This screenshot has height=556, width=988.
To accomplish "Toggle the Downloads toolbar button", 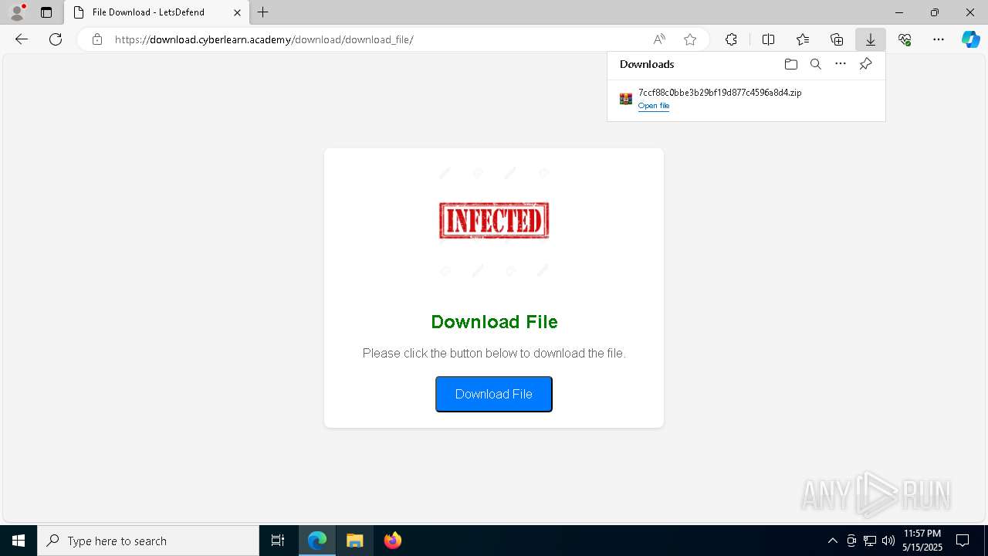I will click(x=871, y=39).
